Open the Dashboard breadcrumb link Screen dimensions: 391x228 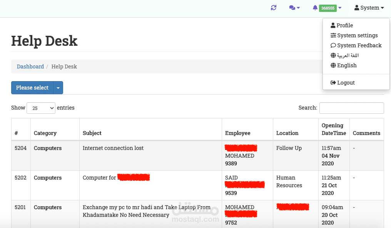tap(30, 67)
